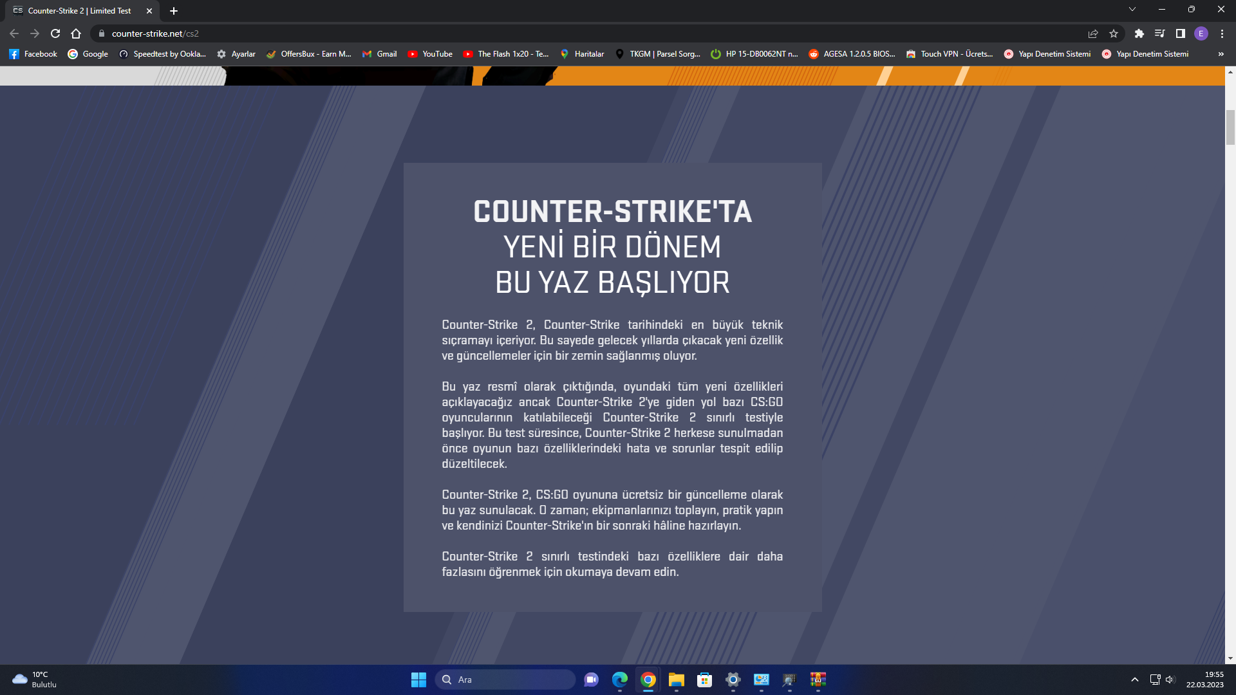Open Windows Start menu
Screen dimensions: 1236x695
[418, 680]
